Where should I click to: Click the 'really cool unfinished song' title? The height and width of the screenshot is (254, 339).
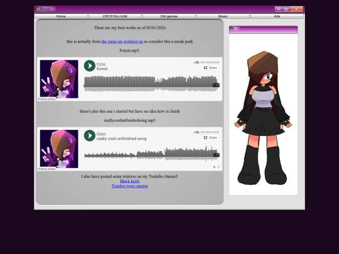tap(122, 139)
